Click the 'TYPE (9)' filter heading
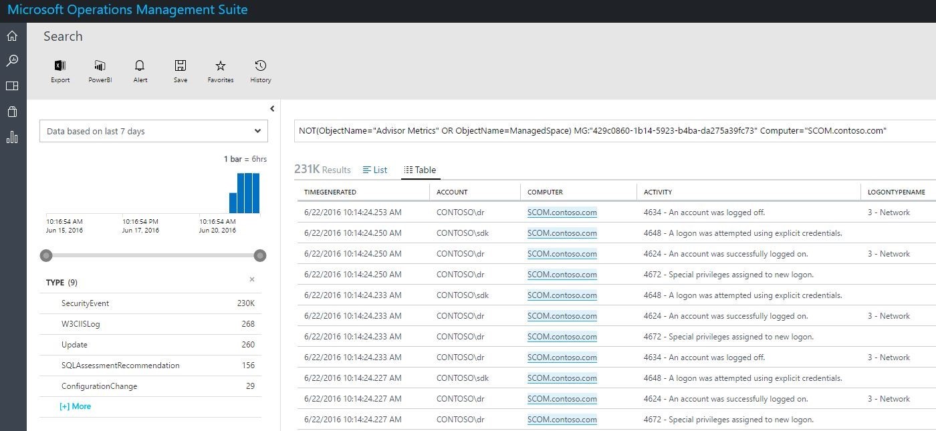The height and width of the screenshot is (431, 936). [62, 283]
